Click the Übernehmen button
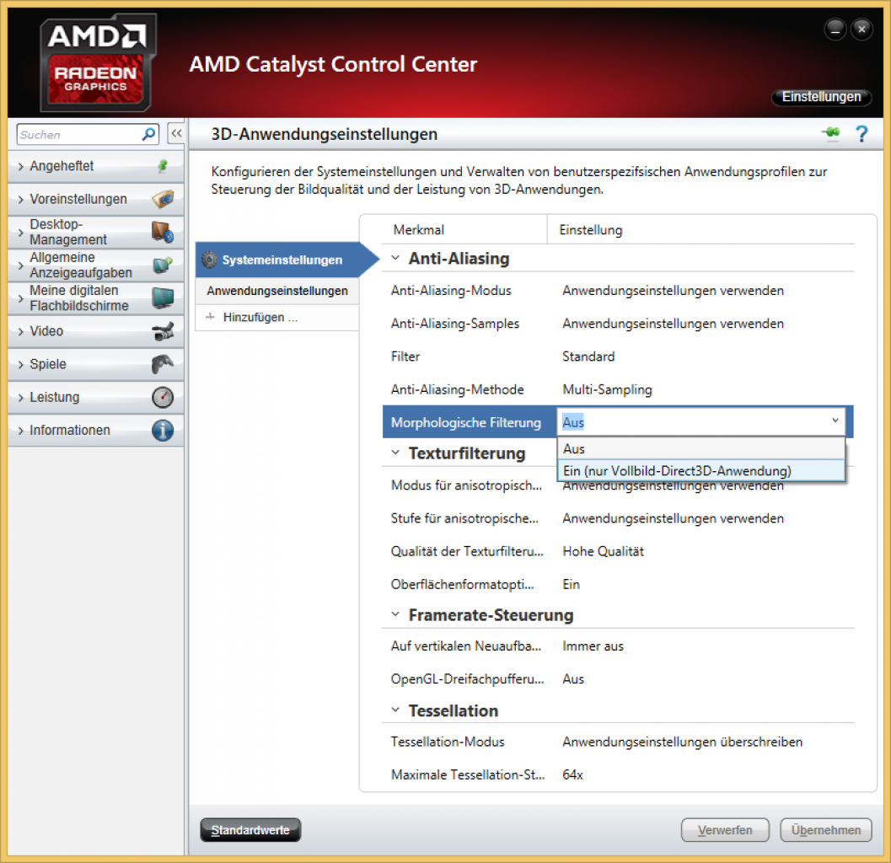This screenshot has height=863, width=891. point(825,830)
